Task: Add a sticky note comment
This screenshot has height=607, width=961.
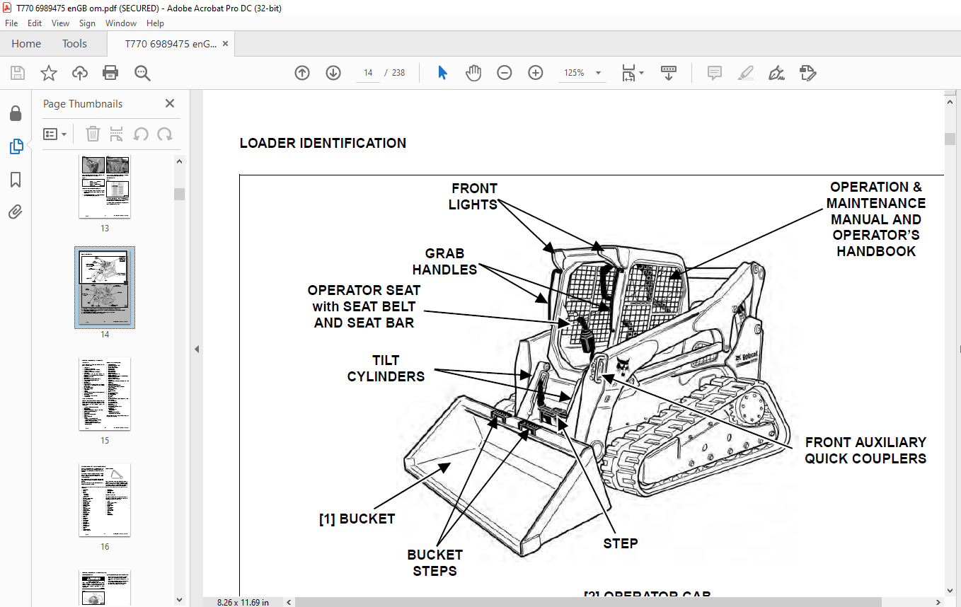Action: click(x=715, y=73)
